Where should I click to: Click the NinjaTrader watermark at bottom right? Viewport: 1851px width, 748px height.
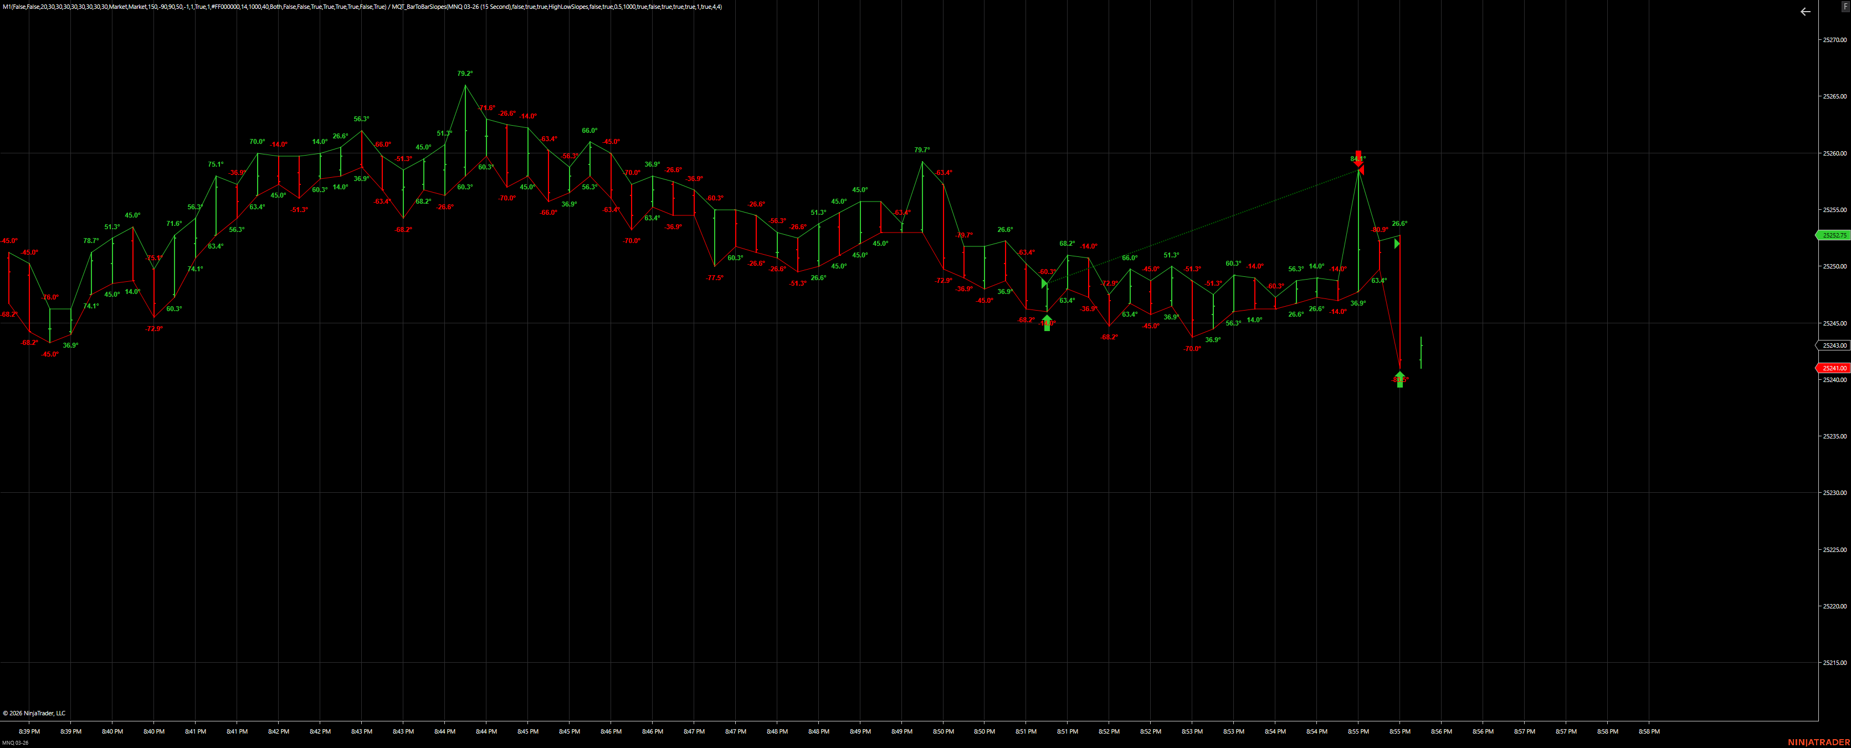(1819, 744)
